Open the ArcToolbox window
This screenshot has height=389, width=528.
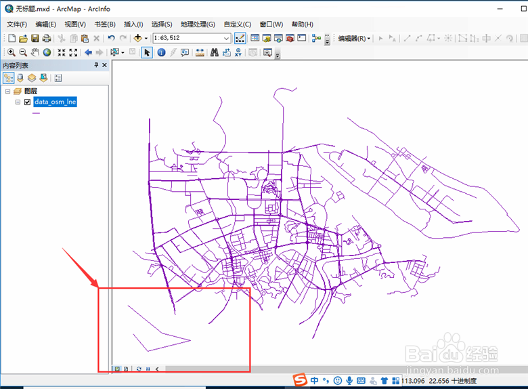coord(290,39)
